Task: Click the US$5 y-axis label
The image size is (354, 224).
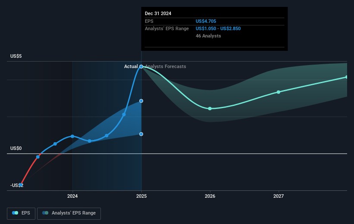Action: tap(17, 56)
